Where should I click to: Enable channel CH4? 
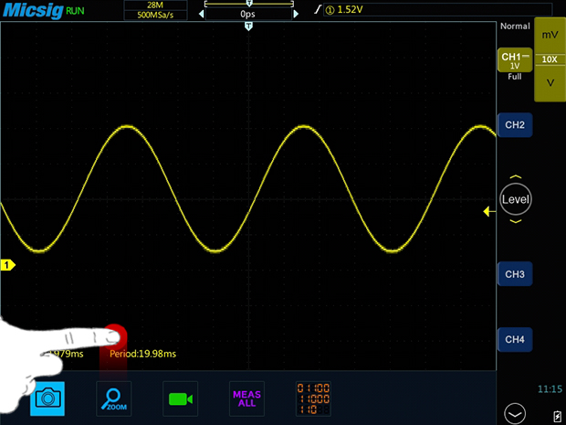[515, 340]
